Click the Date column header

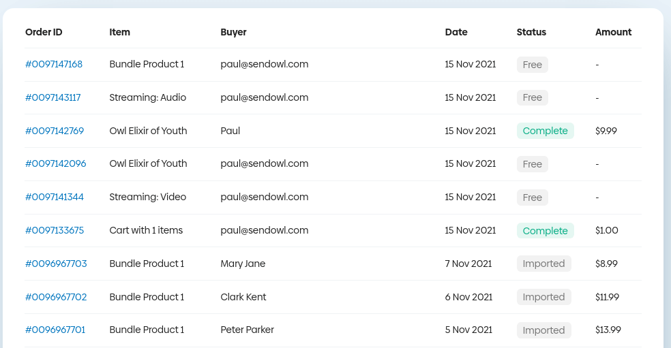(x=456, y=32)
